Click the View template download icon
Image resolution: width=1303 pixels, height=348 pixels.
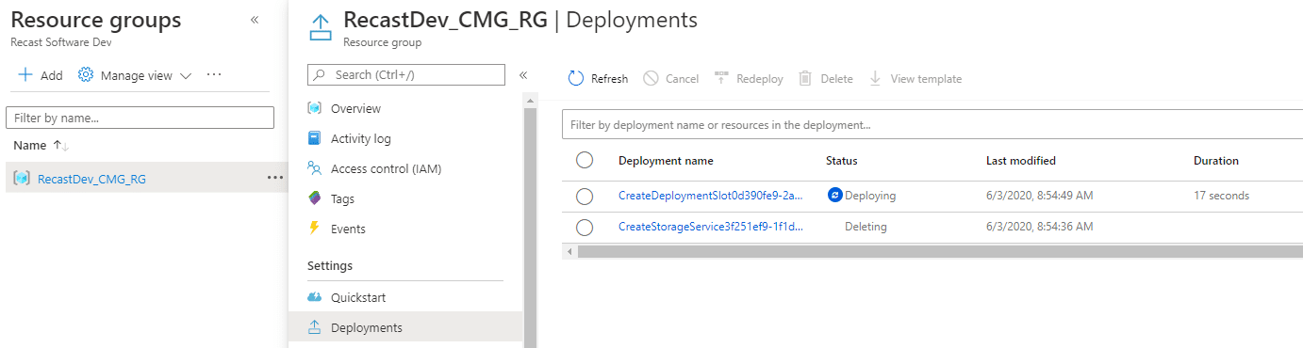pyautogui.click(x=875, y=79)
